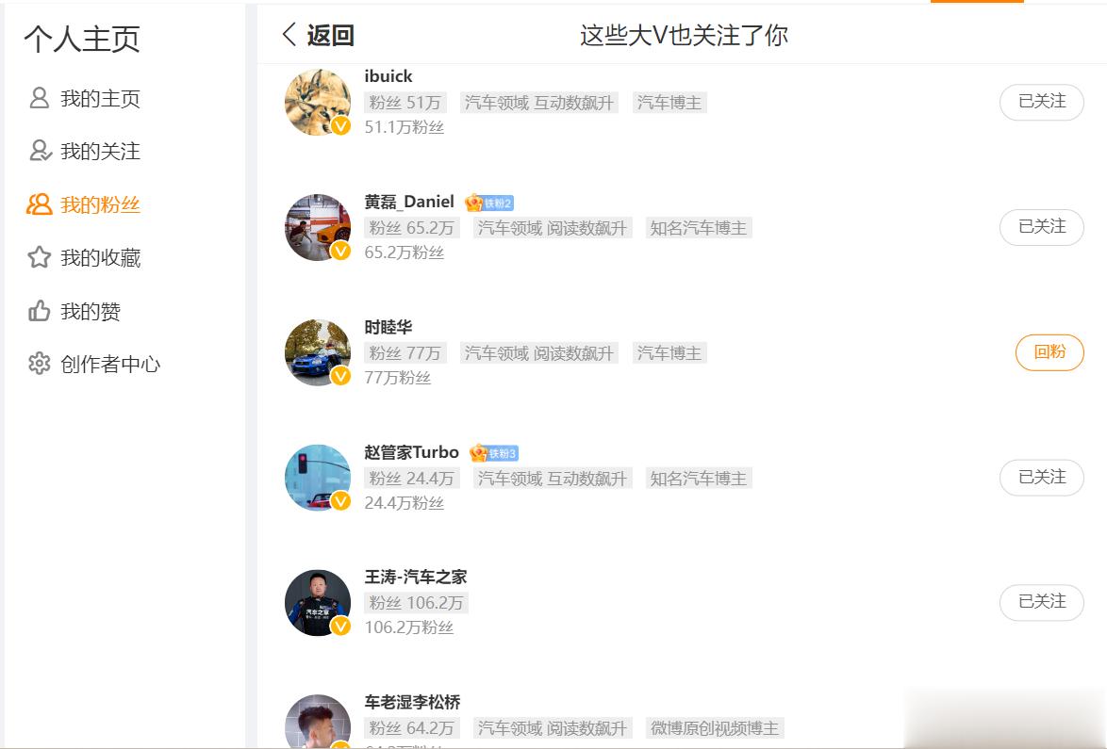Select 我的关注 icon in sidebar
Screen dimensions: 1107x749
41,150
